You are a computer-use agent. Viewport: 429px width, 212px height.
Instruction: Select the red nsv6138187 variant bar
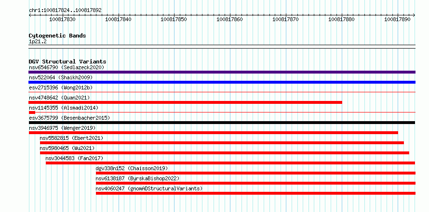255,183
